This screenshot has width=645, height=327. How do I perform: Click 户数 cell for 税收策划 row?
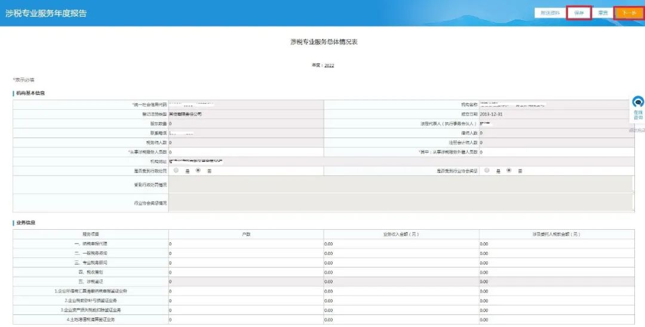click(x=246, y=272)
